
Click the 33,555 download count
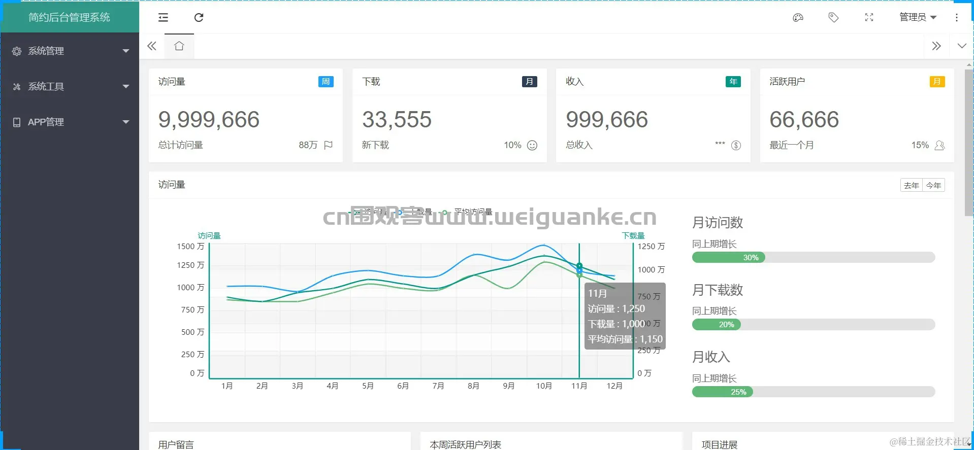coord(397,120)
